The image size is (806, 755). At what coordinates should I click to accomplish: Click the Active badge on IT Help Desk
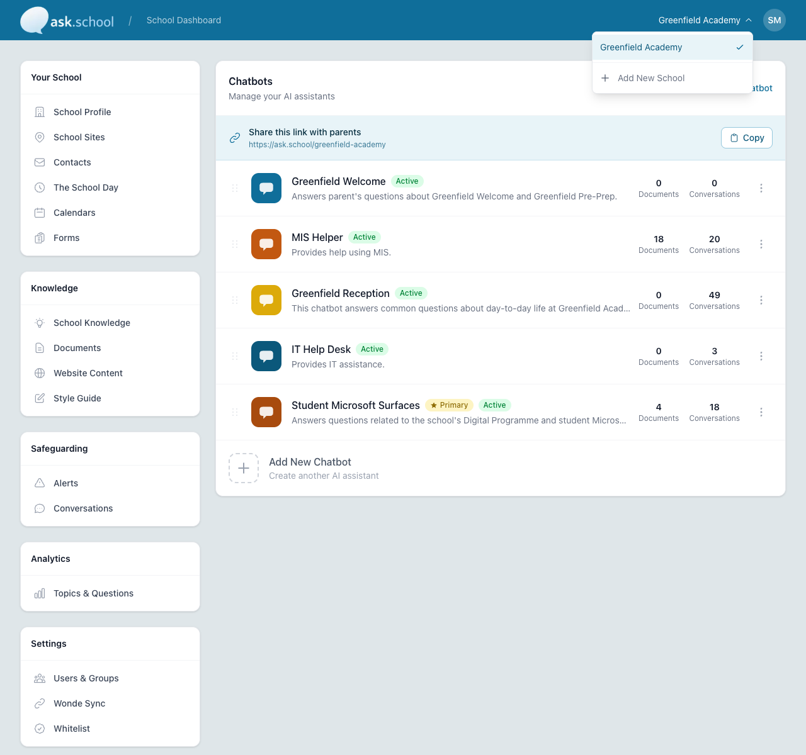372,349
